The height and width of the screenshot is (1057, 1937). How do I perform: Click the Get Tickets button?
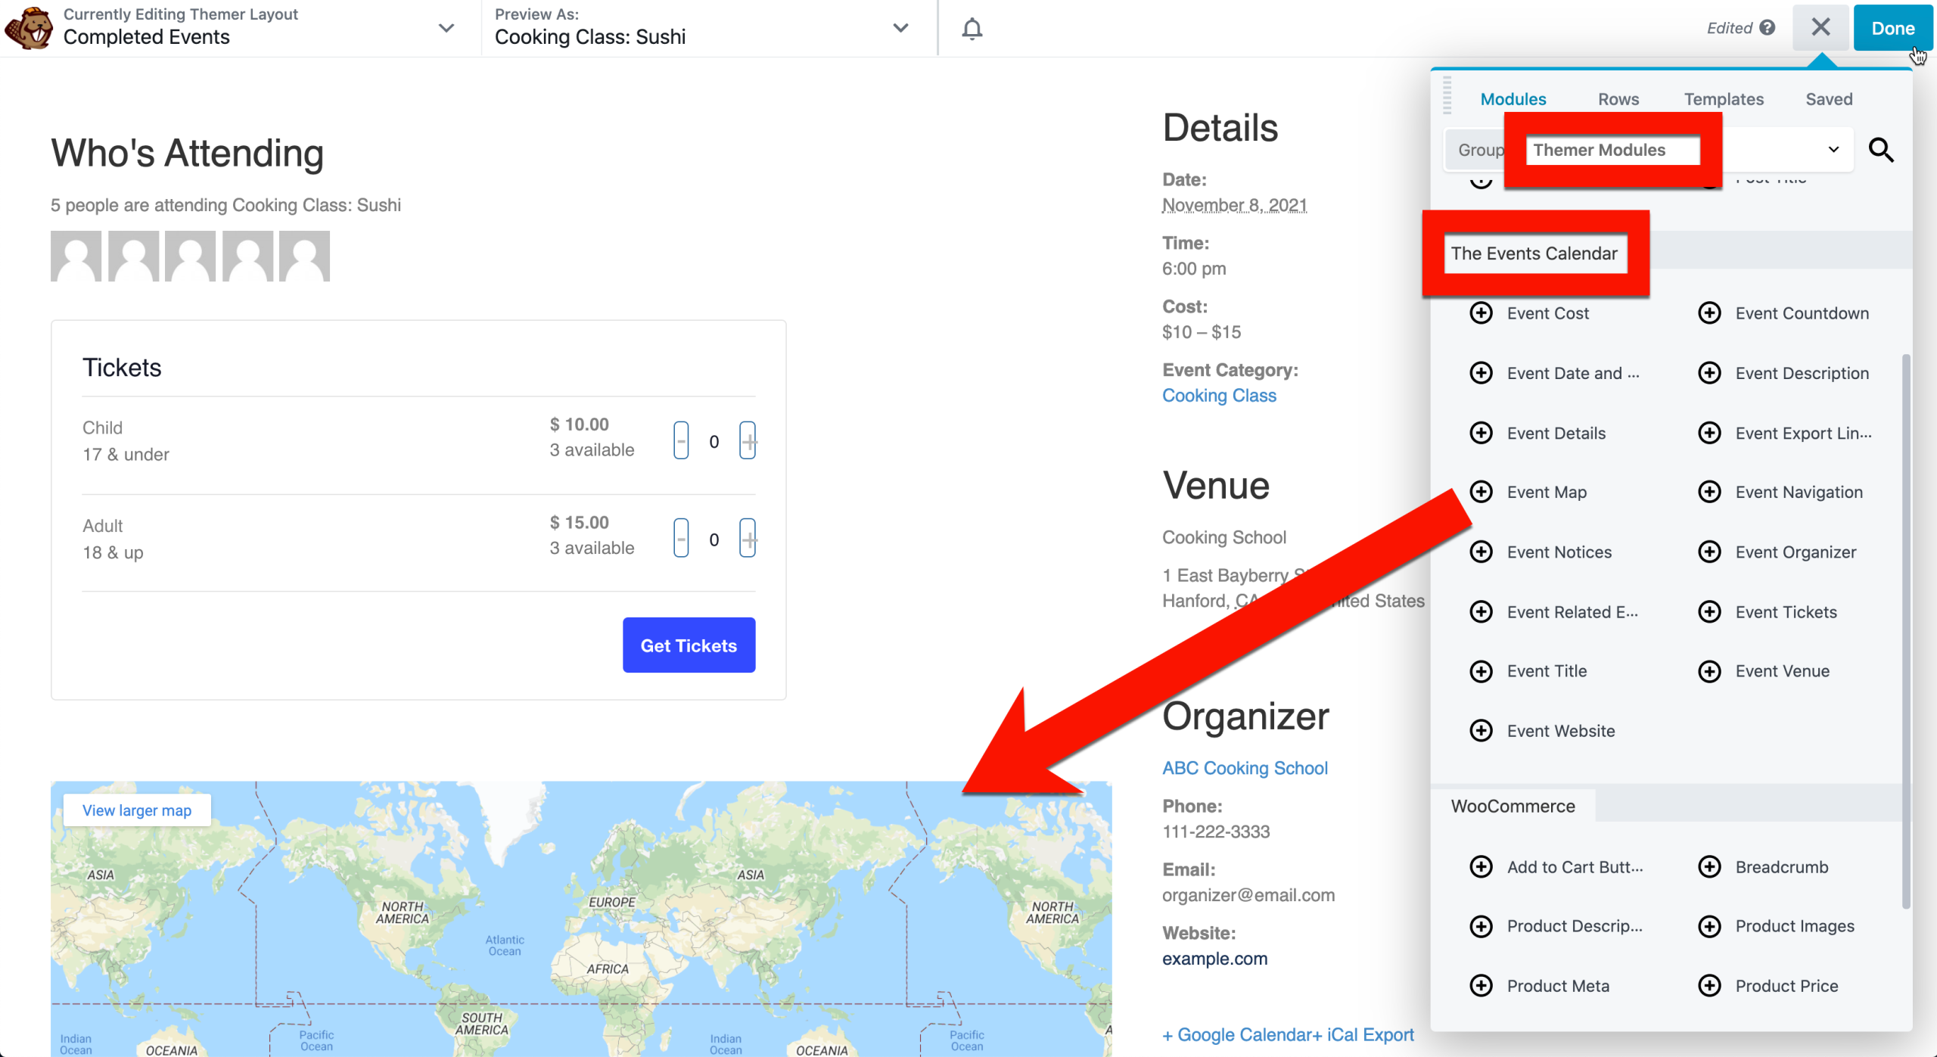click(x=689, y=645)
